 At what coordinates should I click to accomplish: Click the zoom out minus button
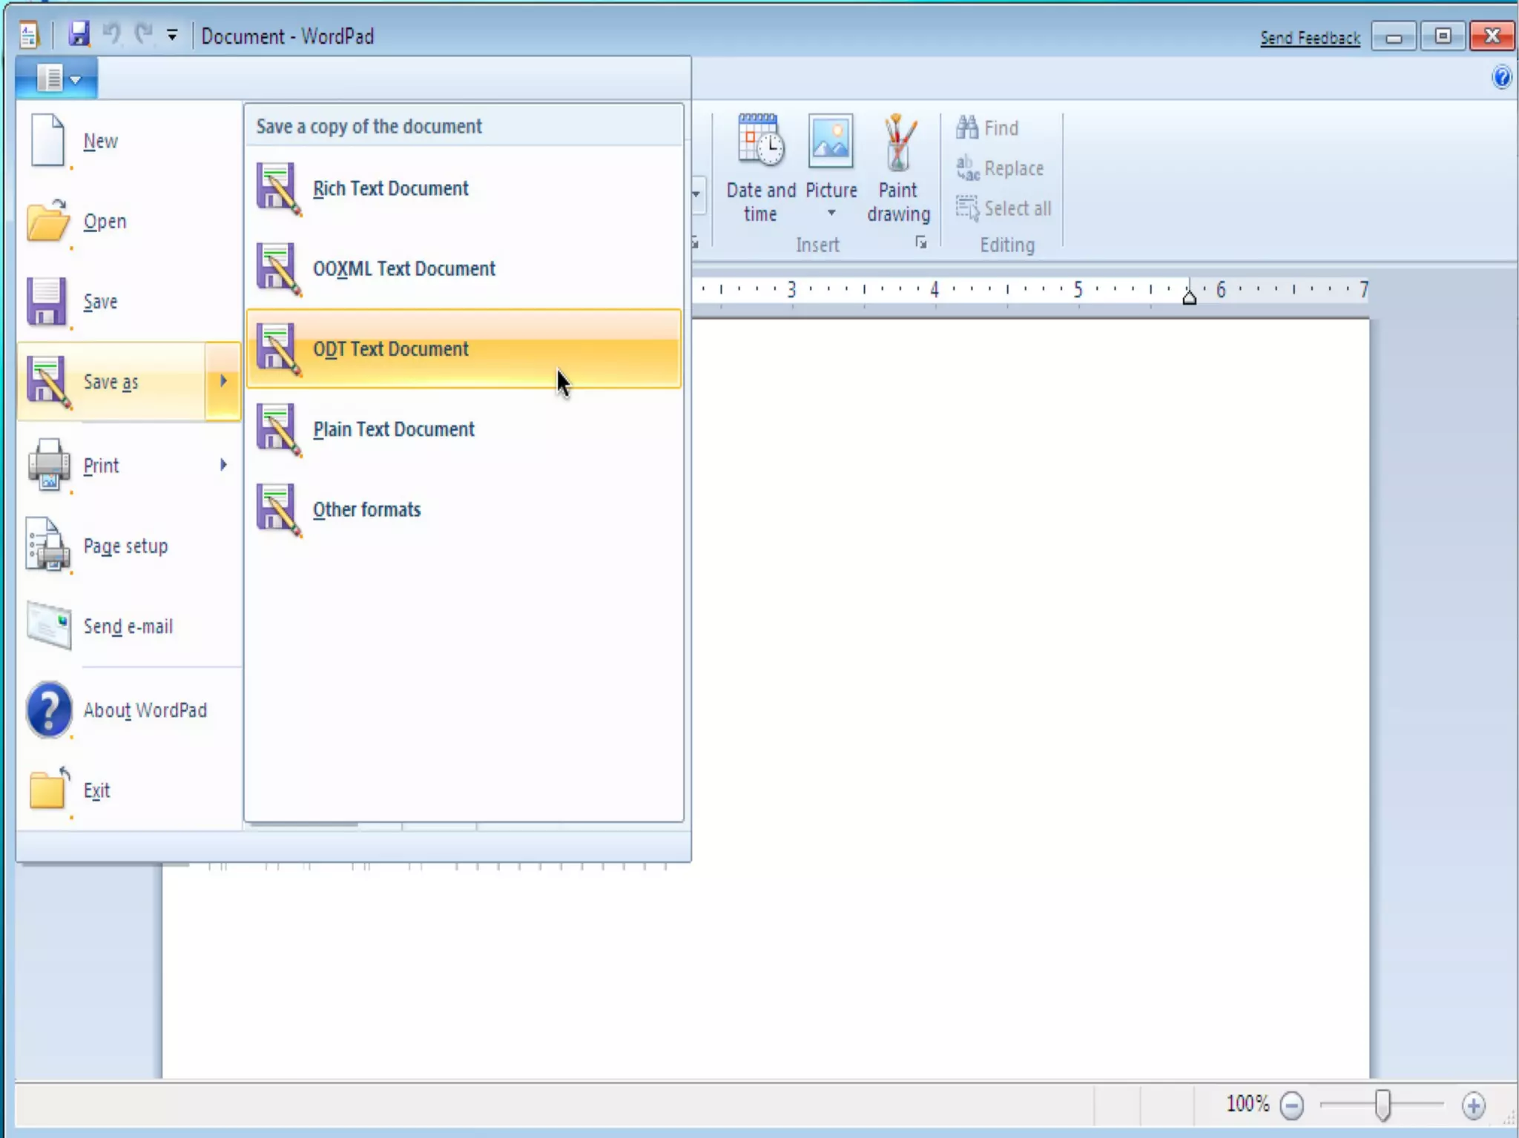(1291, 1105)
